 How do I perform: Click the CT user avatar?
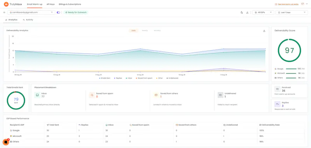(302, 4)
